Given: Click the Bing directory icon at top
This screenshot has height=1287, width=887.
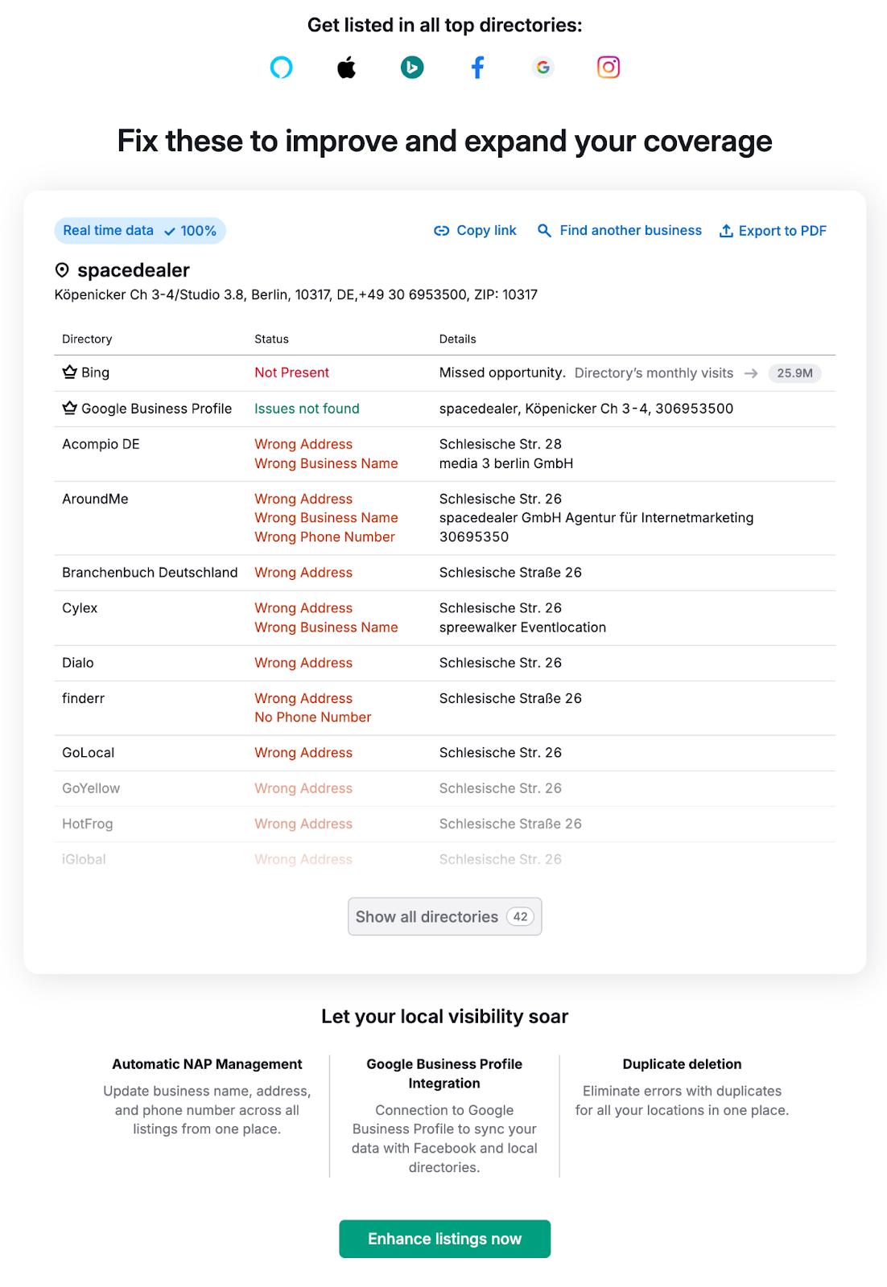Looking at the screenshot, I should coord(412,68).
